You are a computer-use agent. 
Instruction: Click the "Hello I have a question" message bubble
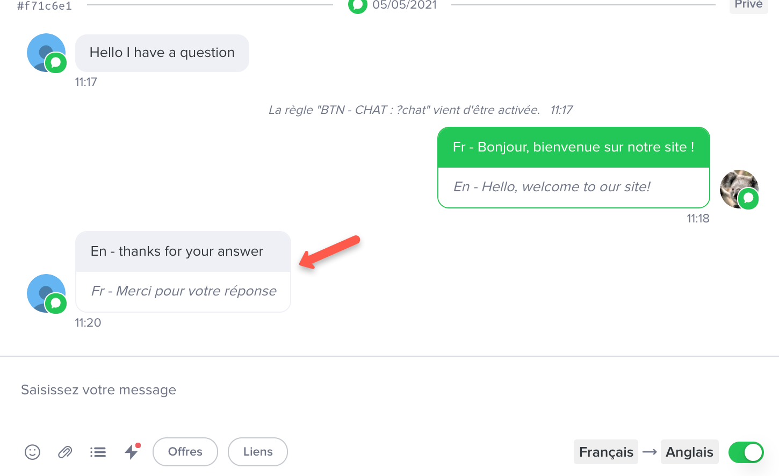point(162,53)
